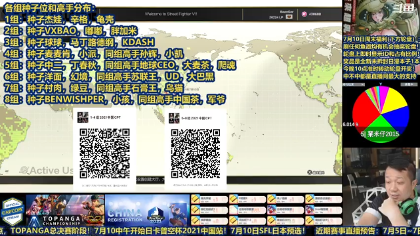Click the 各组种子位和高手分布 heading
The height and width of the screenshot is (236, 420).
tap(50, 8)
